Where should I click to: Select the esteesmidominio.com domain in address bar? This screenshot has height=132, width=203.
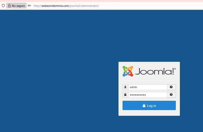point(55,6)
